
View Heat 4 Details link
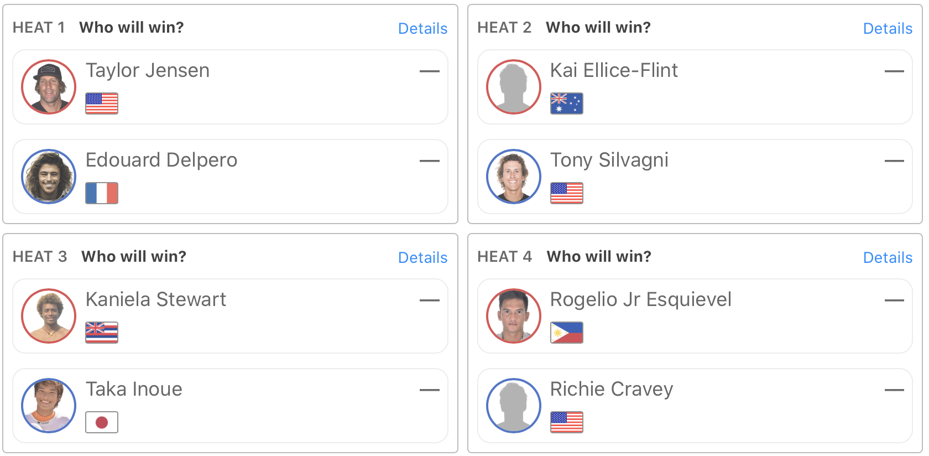pos(888,257)
